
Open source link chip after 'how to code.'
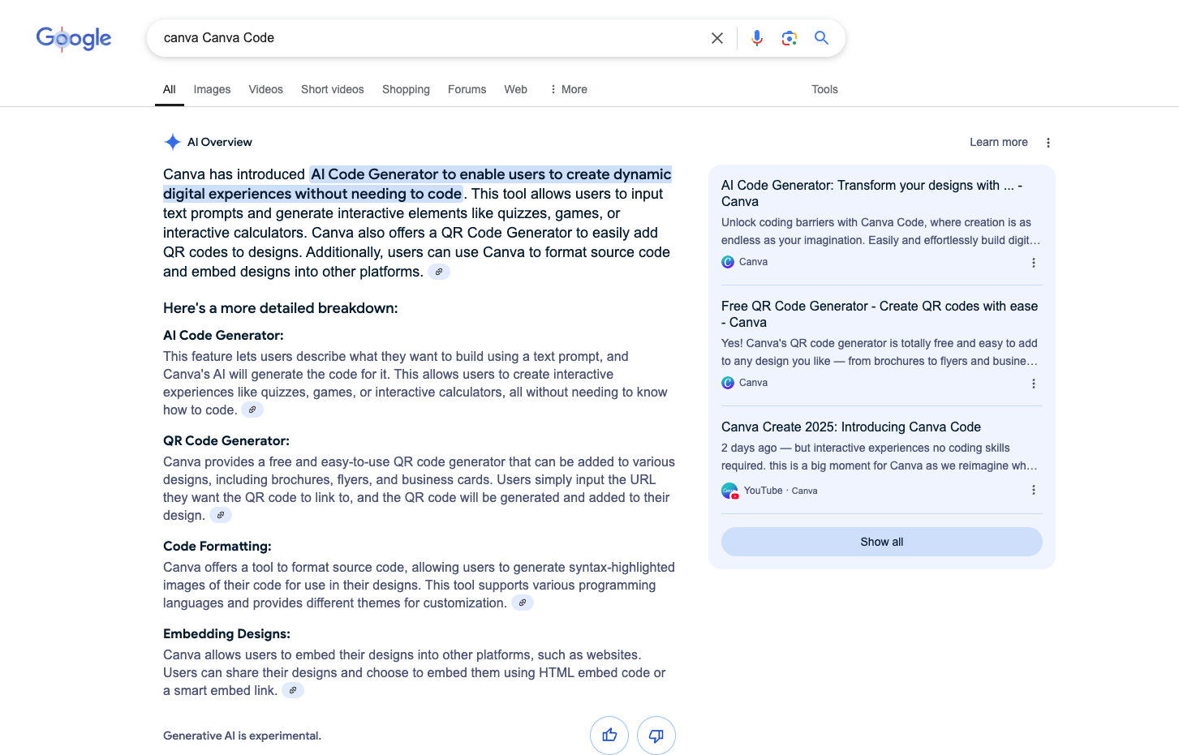pyautogui.click(x=252, y=410)
